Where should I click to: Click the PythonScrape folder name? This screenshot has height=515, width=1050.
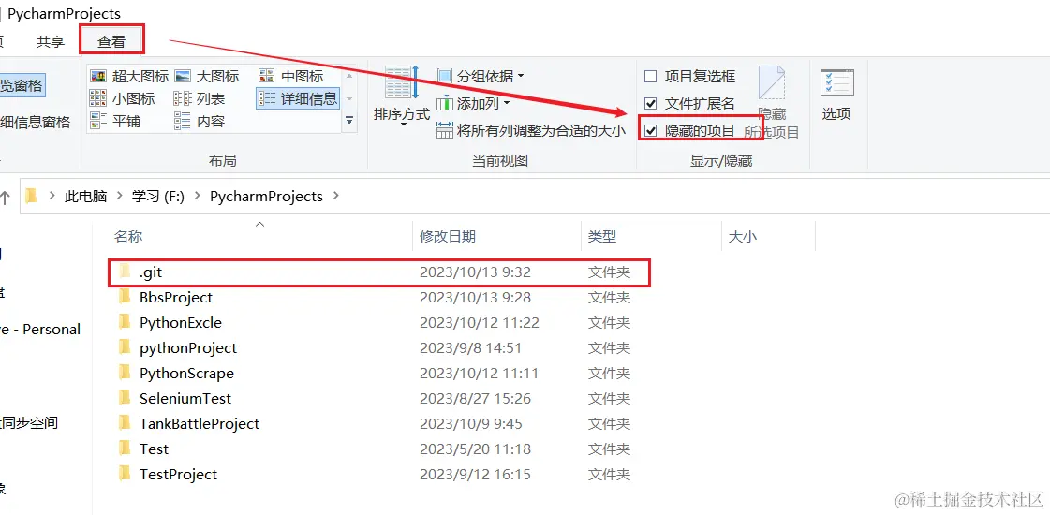click(186, 373)
